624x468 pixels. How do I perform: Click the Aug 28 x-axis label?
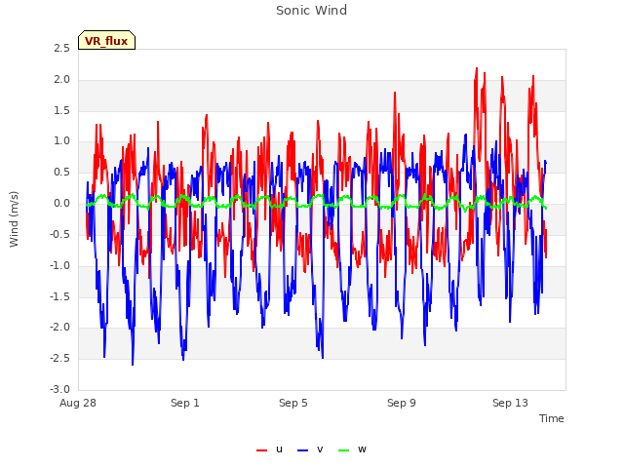pyautogui.click(x=78, y=403)
